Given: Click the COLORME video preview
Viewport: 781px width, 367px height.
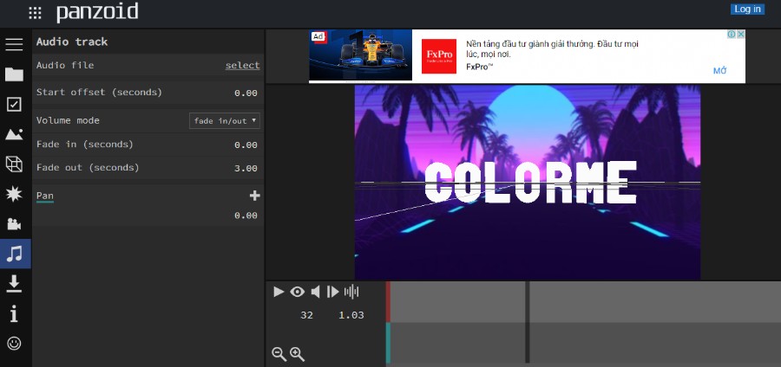Looking at the screenshot, I should point(528,183).
